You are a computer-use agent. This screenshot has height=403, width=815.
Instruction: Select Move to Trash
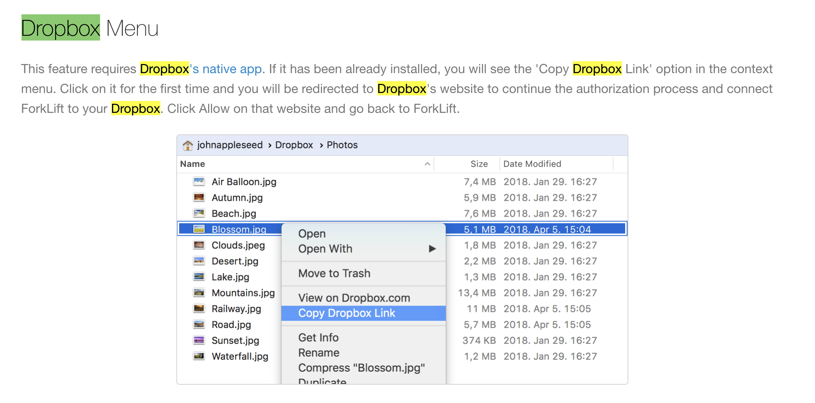coord(334,273)
